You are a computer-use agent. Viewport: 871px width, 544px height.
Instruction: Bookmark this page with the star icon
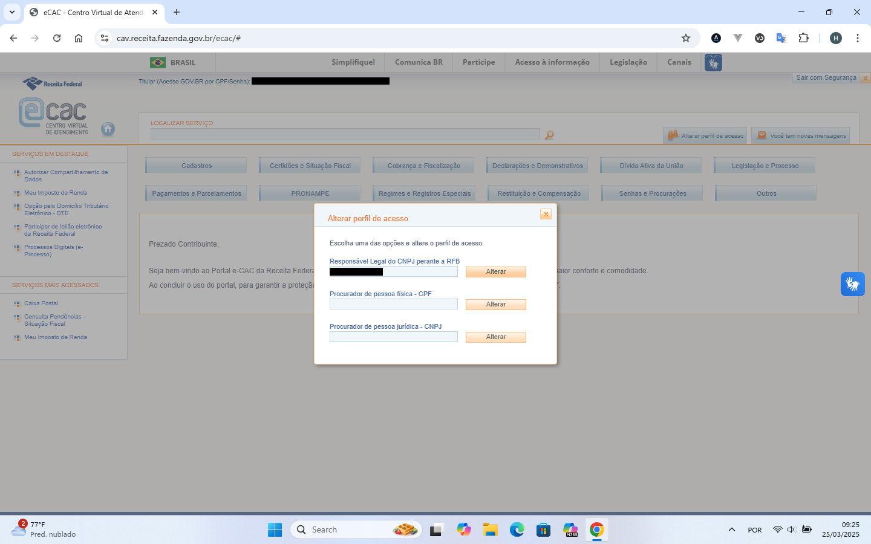[686, 38]
